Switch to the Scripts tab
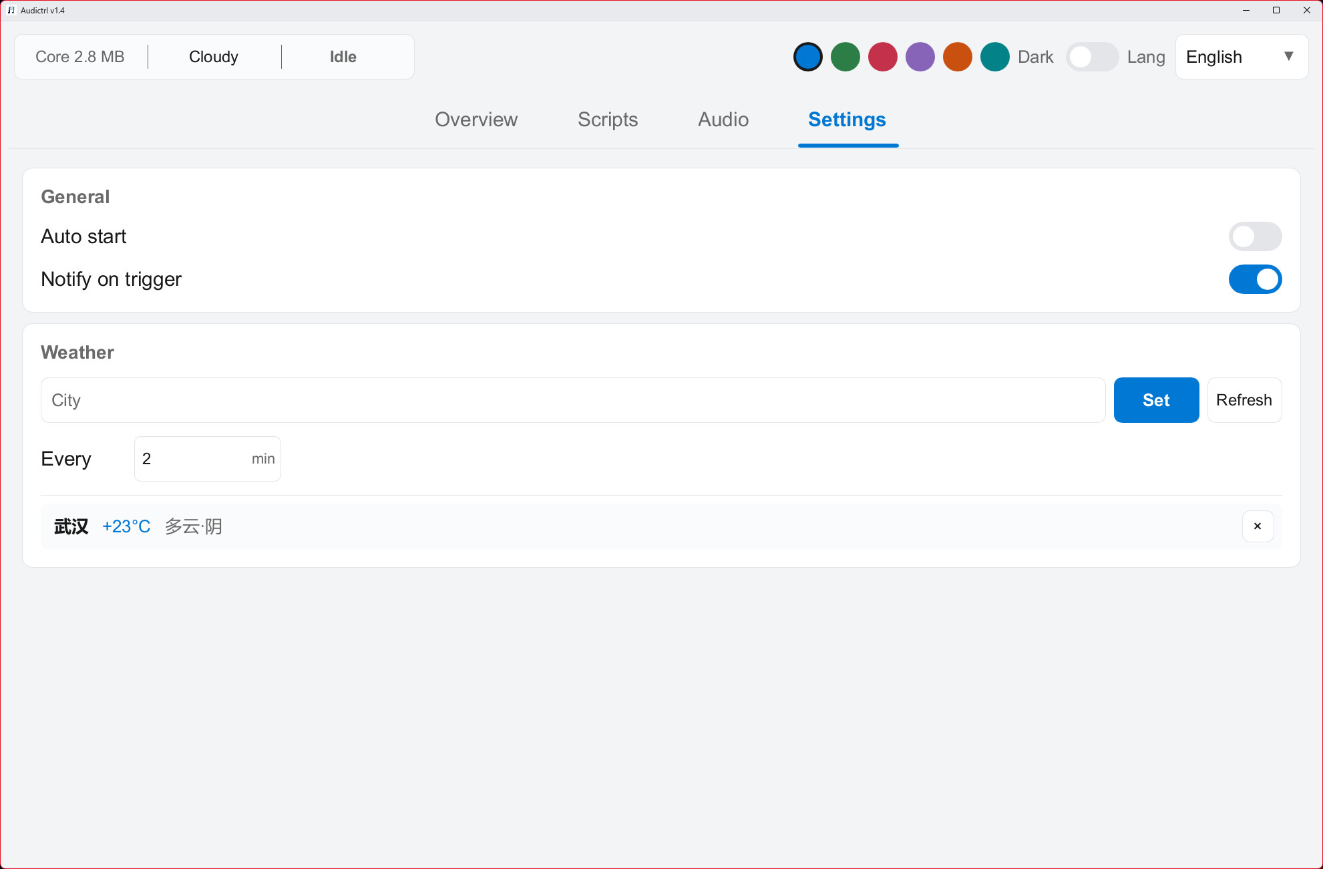The width and height of the screenshot is (1323, 869). 608,120
